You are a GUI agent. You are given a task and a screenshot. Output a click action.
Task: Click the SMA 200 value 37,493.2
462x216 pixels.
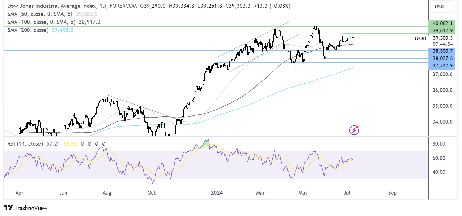click(62, 30)
